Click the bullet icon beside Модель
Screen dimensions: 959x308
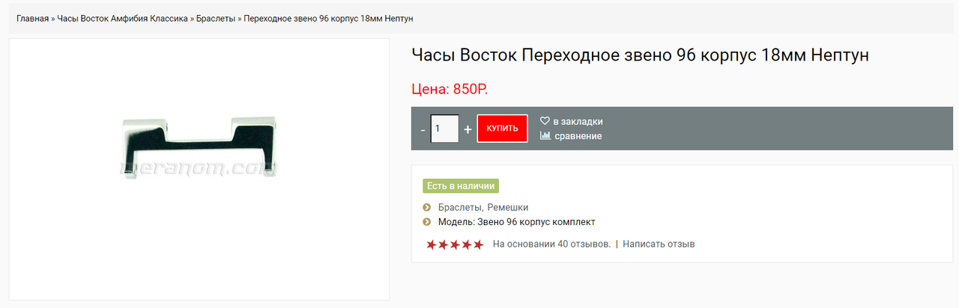[x=427, y=222]
